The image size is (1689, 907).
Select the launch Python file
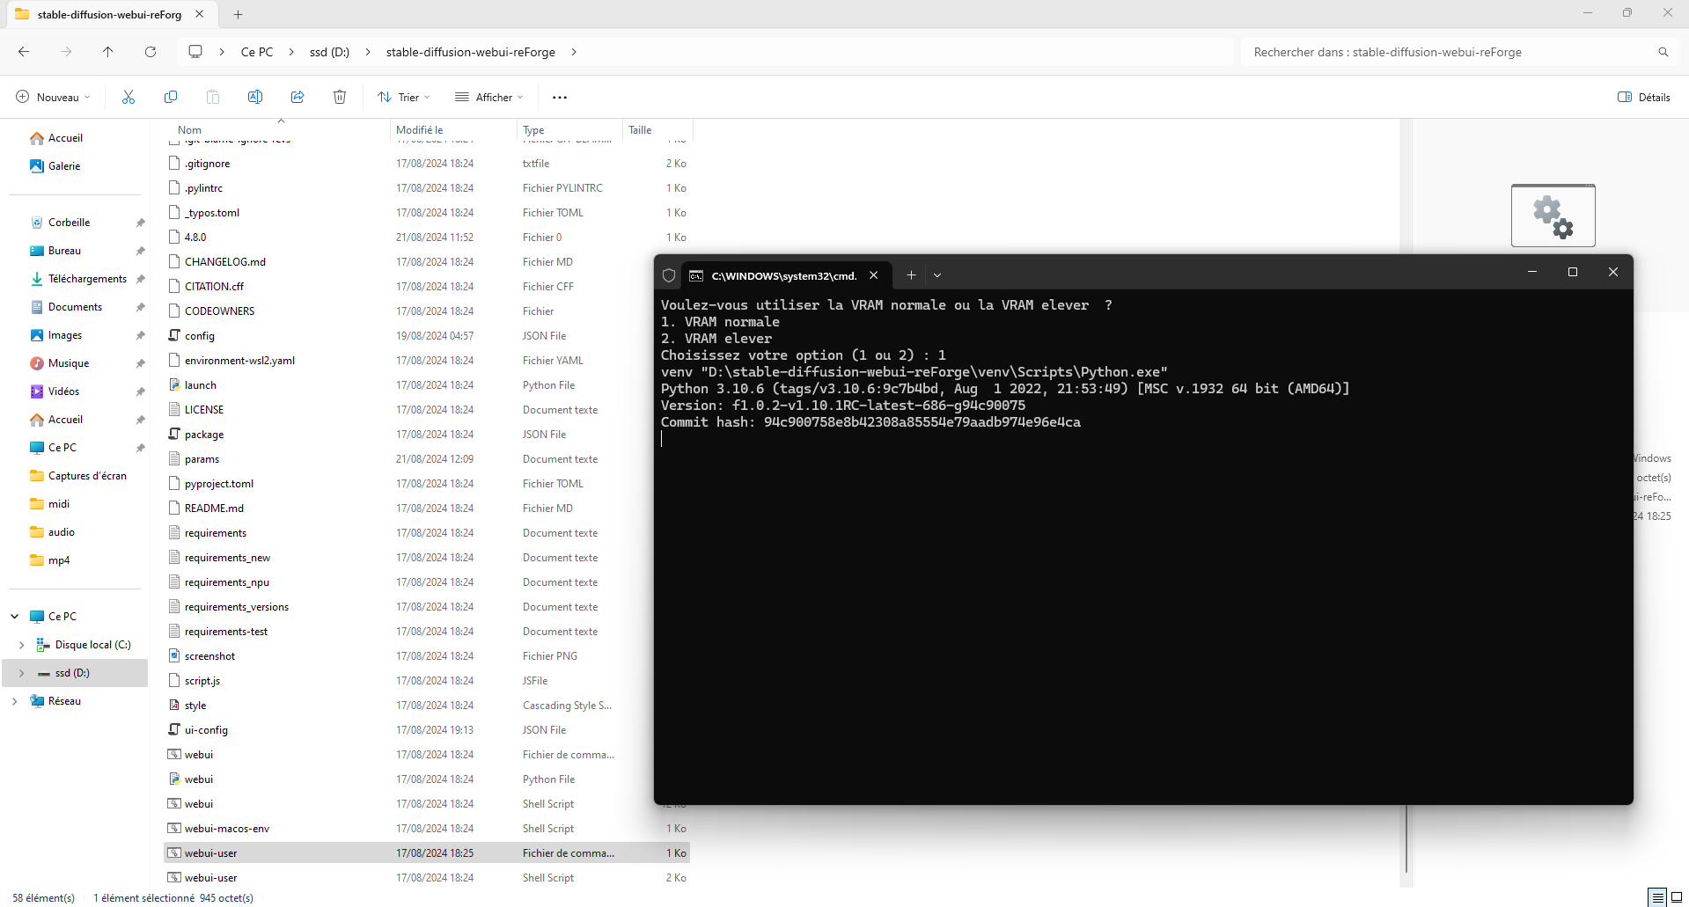pos(201,385)
